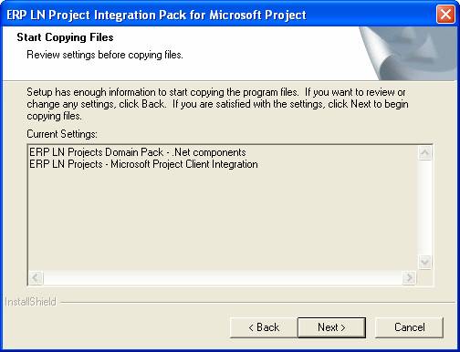Click the vertical scrollbar up arrow
The height and width of the screenshot is (352, 460).
[x=424, y=152]
